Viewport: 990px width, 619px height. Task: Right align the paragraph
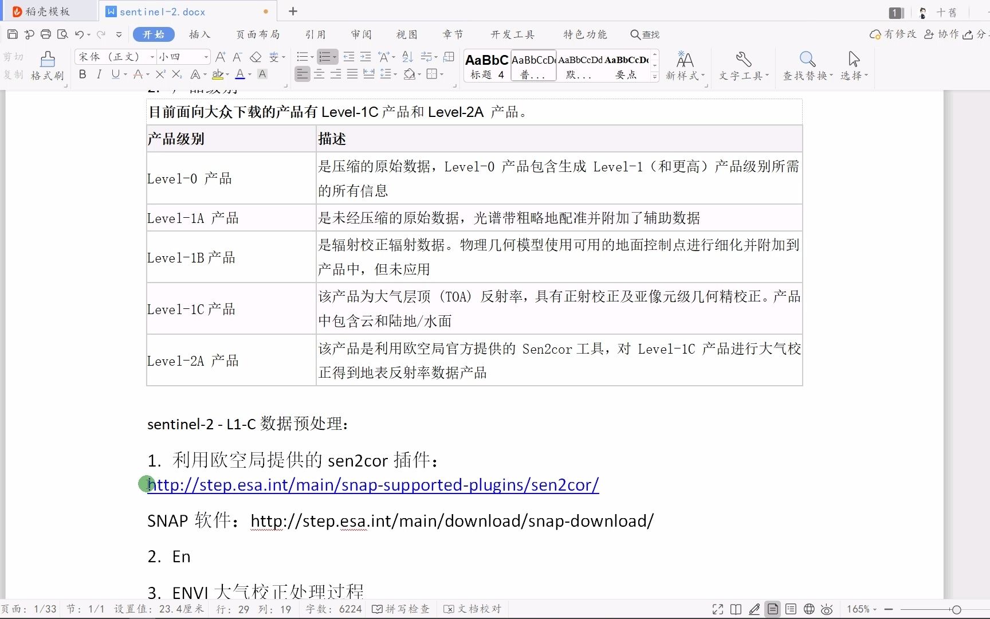[336, 74]
